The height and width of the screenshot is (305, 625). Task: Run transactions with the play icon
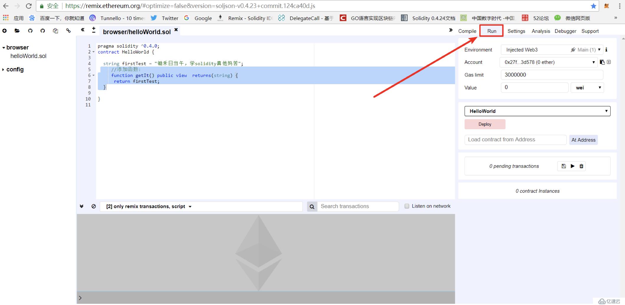(x=573, y=166)
